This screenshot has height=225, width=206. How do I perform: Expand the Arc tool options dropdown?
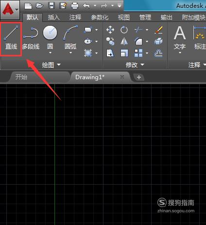point(70,52)
